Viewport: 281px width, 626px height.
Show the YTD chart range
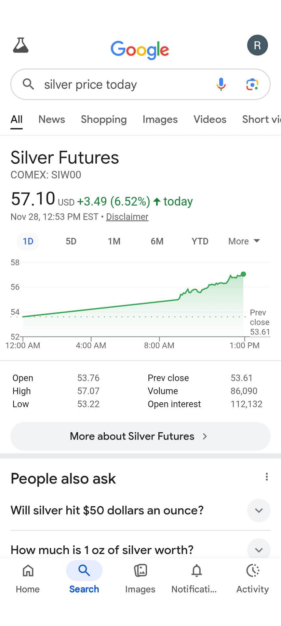pos(200,241)
